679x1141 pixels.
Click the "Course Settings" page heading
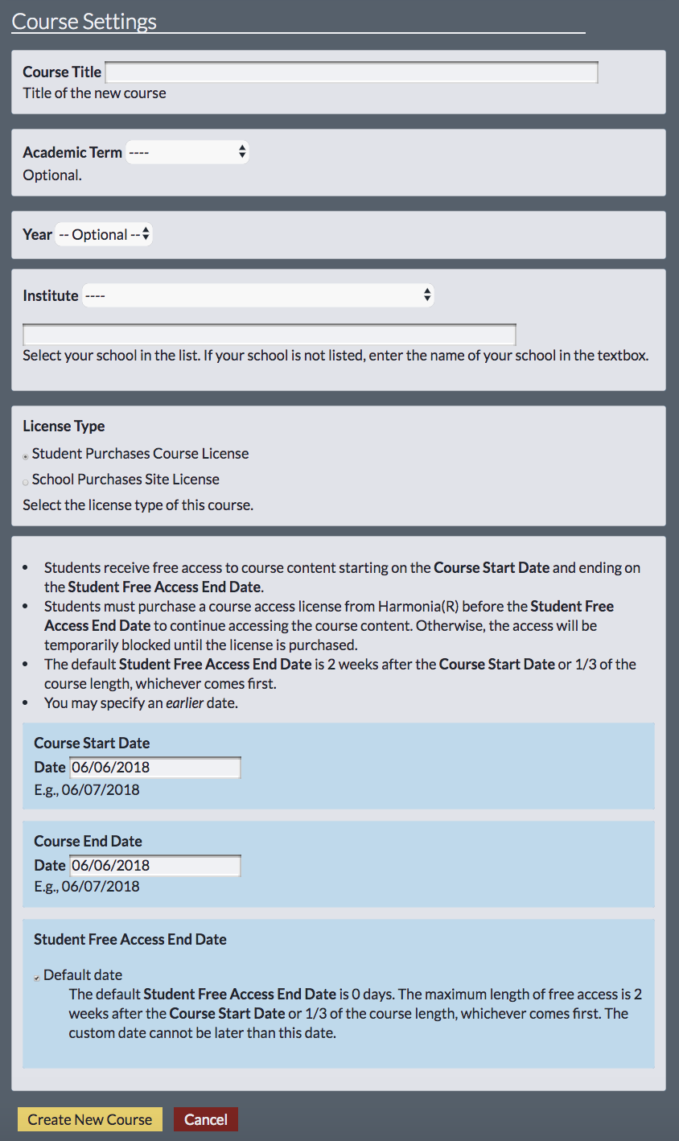click(x=84, y=22)
